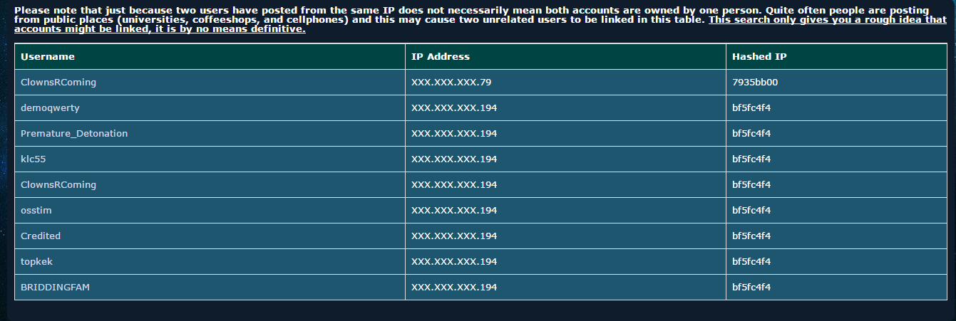
Task: Click the IP address in topkek row
Action: pyautogui.click(x=453, y=261)
